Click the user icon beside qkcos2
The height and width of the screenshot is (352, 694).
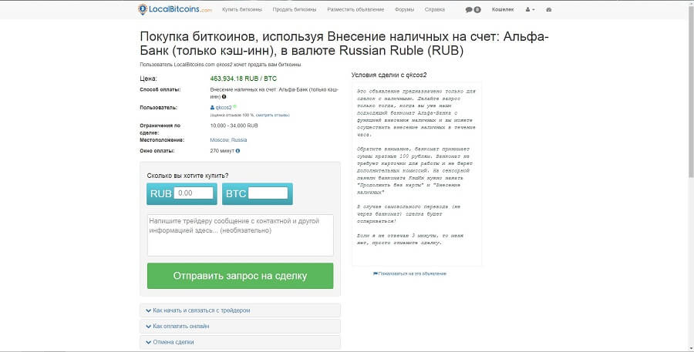point(213,108)
